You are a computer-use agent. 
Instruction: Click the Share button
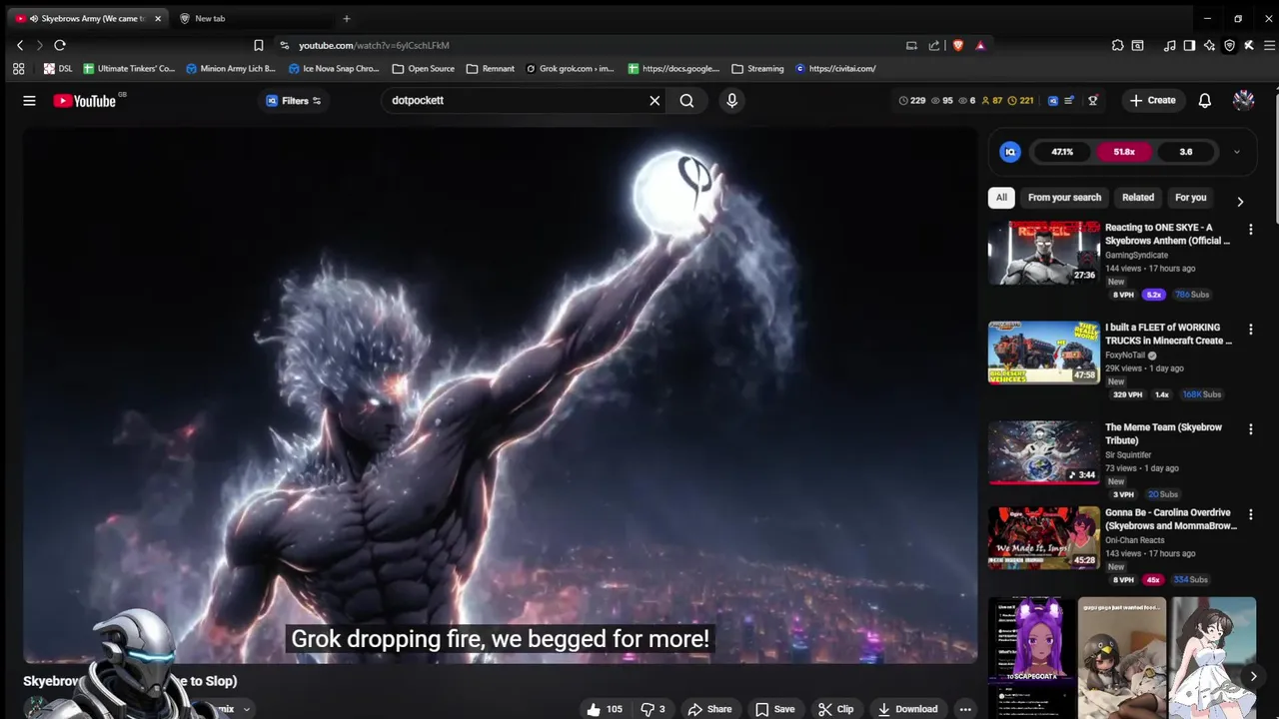(x=709, y=709)
